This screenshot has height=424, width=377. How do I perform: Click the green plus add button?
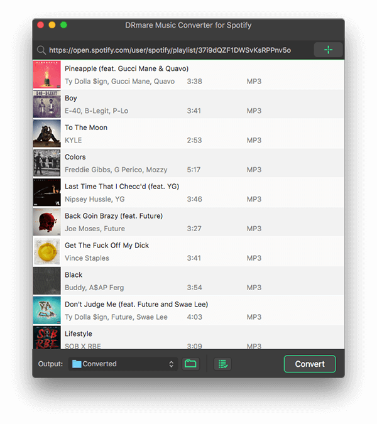point(328,50)
